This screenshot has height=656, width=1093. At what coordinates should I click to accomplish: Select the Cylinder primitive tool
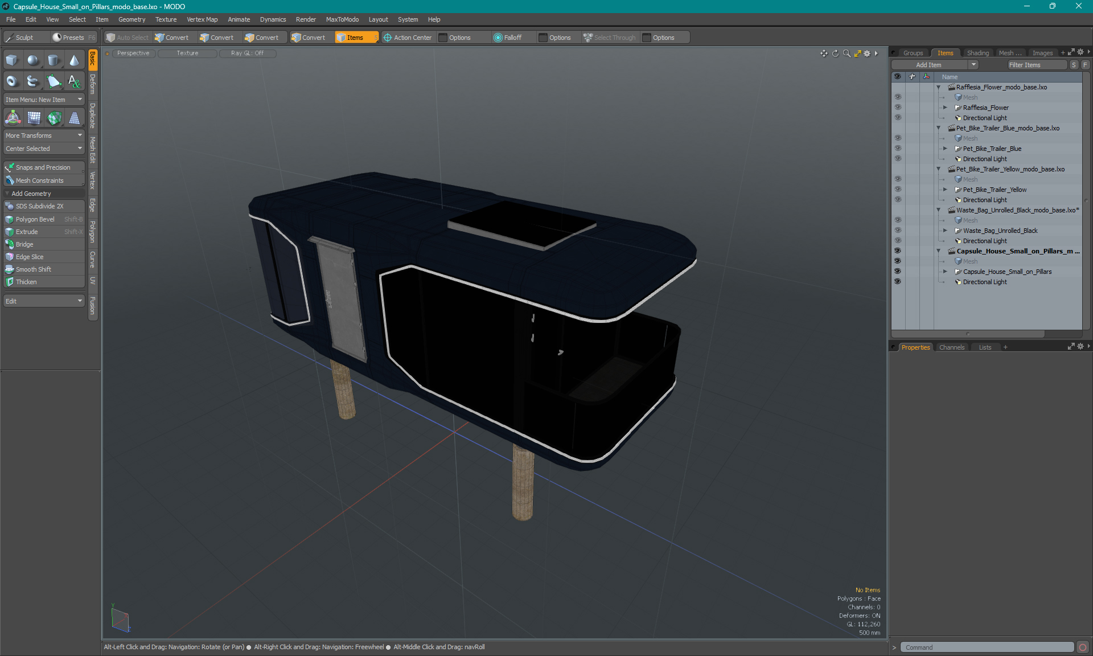pyautogui.click(x=54, y=60)
